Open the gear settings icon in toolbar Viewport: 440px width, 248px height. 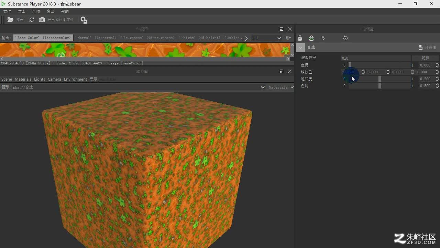[x=84, y=20]
